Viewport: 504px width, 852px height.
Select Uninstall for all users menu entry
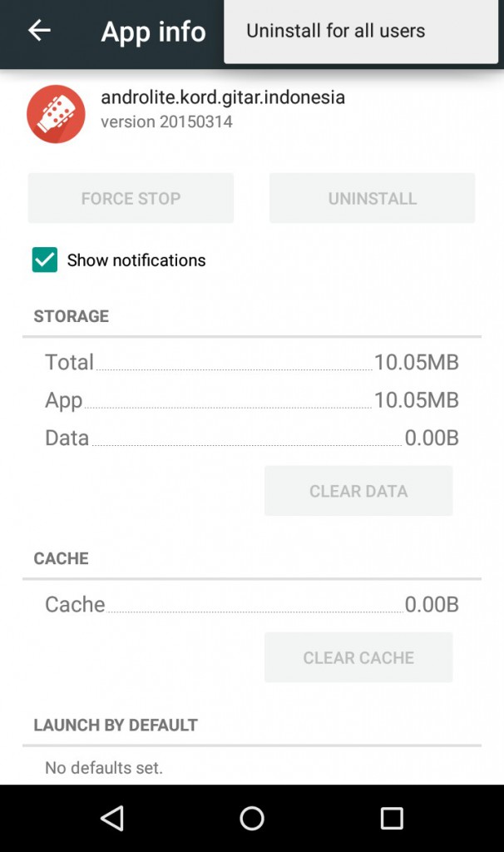336,31
